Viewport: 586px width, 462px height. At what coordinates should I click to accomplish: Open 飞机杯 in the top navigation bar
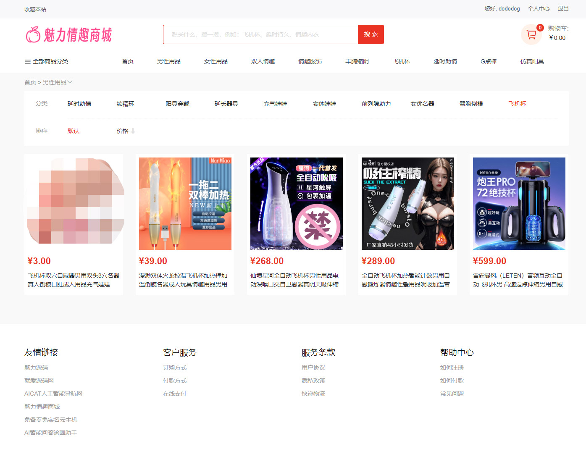pos(401,61)
